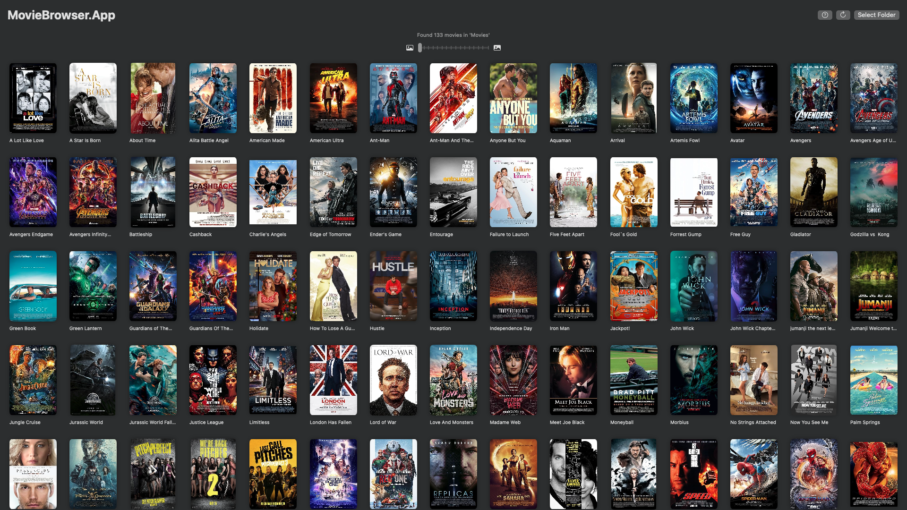Open the Holidate poster
907x510 pixels.
(x=273, y=286)
